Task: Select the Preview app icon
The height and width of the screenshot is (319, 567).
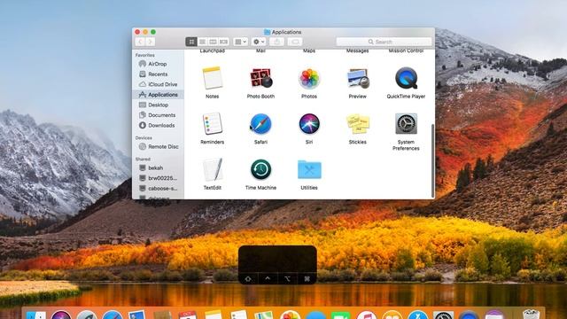Action: click(358, 78)
